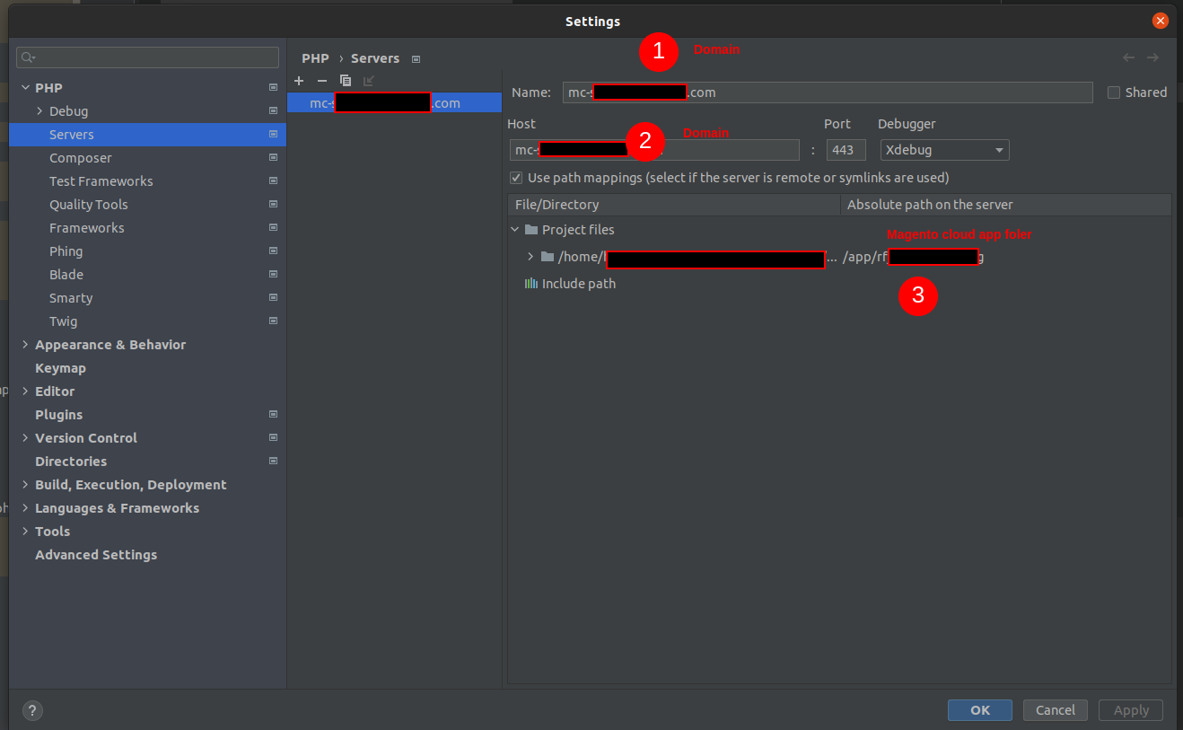Viewport: 1183px width, 730px height.
Task: Remove the selected server using the minus icon
Action: pyautogui.click(x=322, y=81)
